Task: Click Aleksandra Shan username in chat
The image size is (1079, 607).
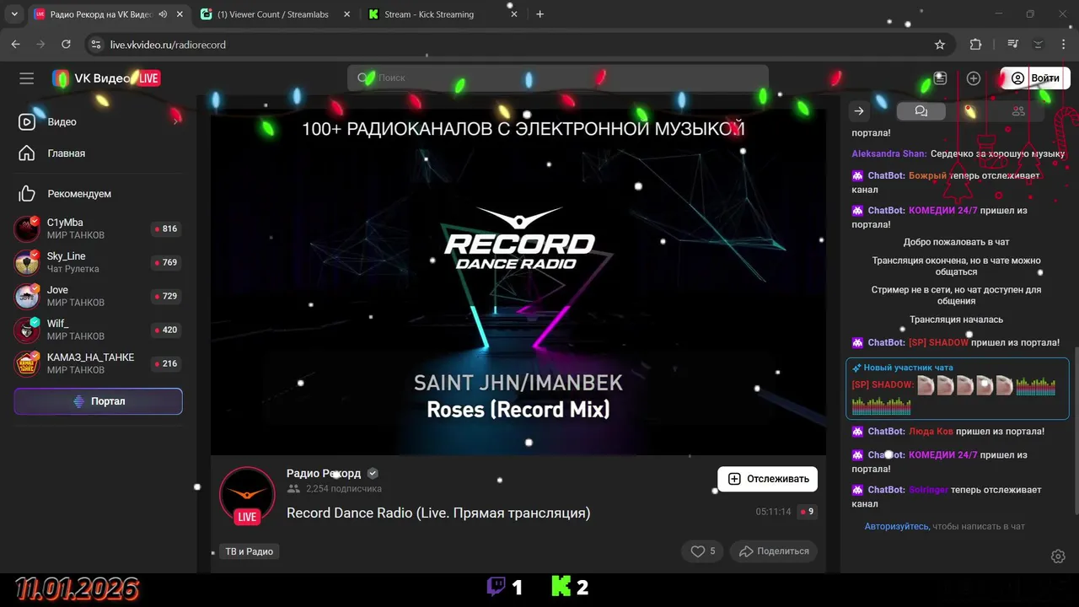Action: point(889,154)
